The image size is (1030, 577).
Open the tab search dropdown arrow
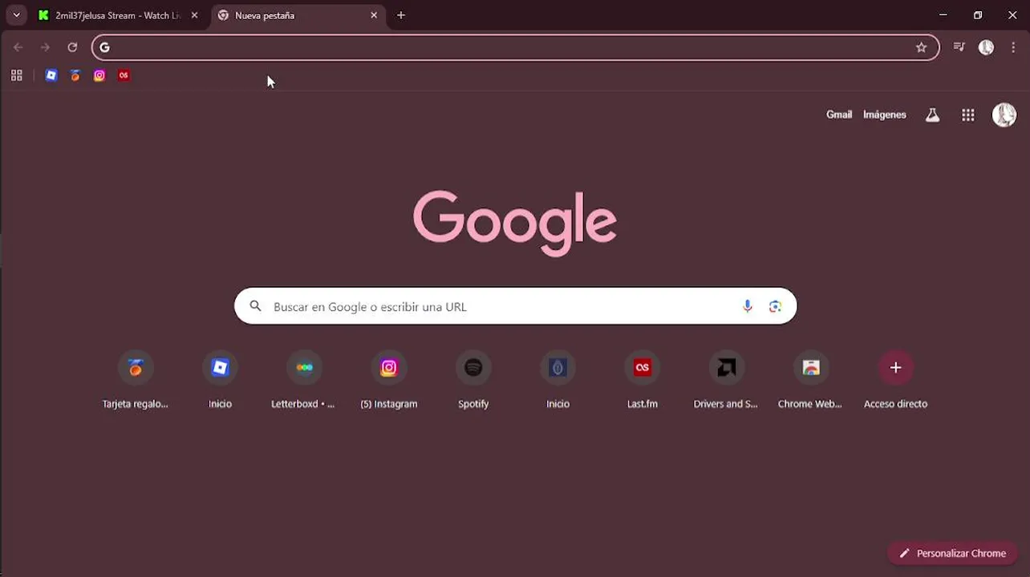pos(16,15)
